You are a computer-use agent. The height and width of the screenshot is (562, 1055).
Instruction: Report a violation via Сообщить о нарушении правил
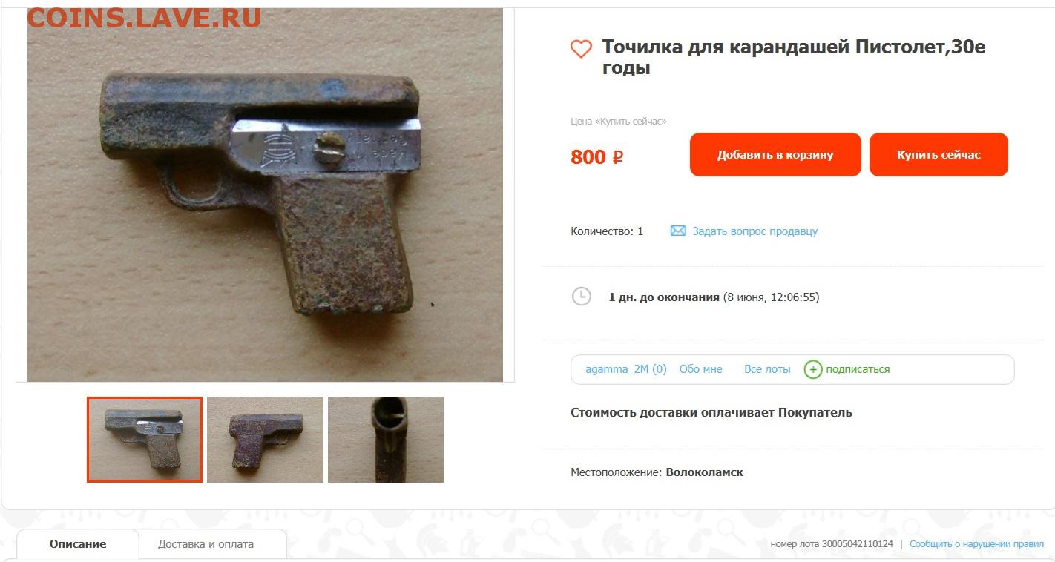(976, 544)
